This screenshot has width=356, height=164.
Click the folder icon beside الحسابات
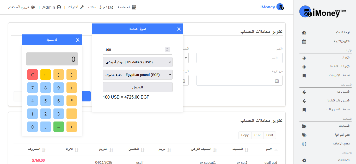point(304,126)
